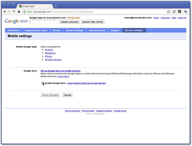Select the Support tab

tap(115, 30)
